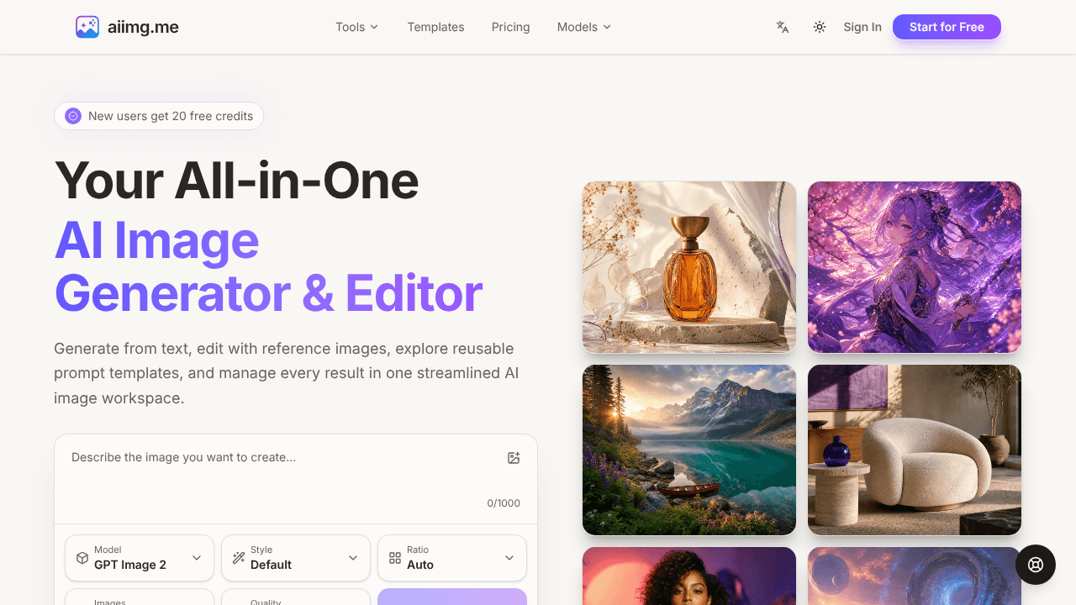The width and height of the screenshot is (1076, 605).
Task: Open the purple anime girl sample image
Action: tap(915, 267)
